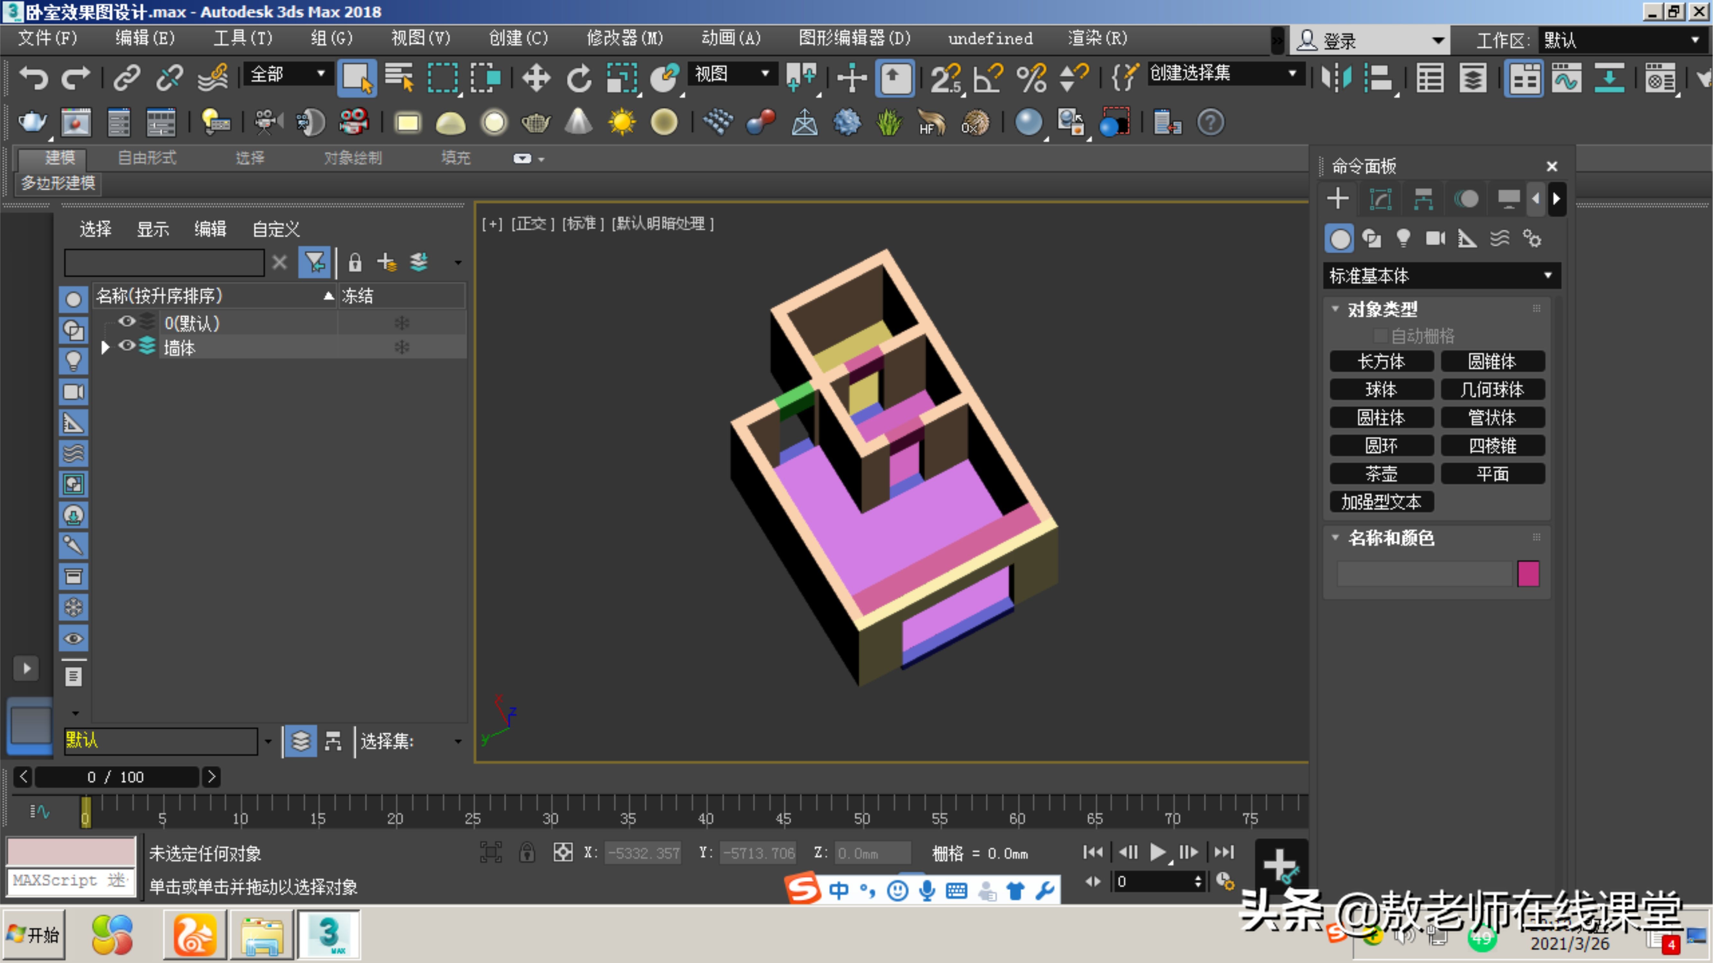Select the Select and Move tool
This screenshot has height=963, width=1713.
(x=536, y=78)
